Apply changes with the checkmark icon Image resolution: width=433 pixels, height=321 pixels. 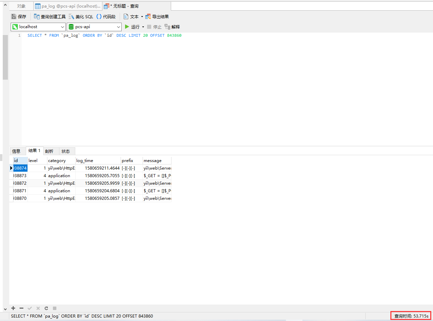coord(30,308)
